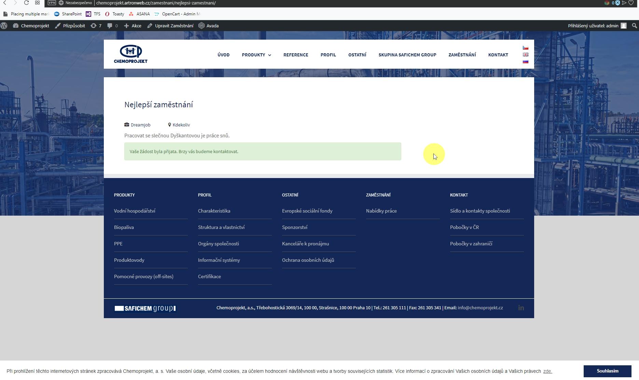Open the Nabídky práce footer link

(381, 211)
